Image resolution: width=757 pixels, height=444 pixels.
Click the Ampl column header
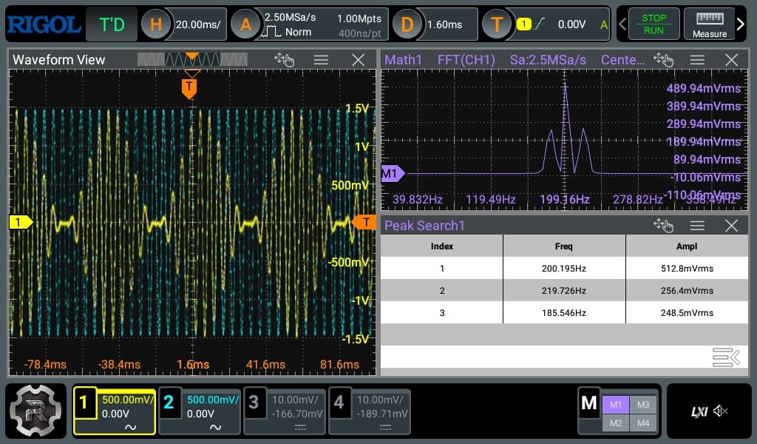click(x=687, y=246)
